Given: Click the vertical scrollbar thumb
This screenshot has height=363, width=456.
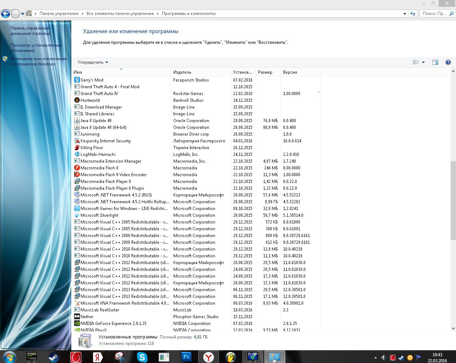Looking at the screenshot, I should (x=453, y=200).
